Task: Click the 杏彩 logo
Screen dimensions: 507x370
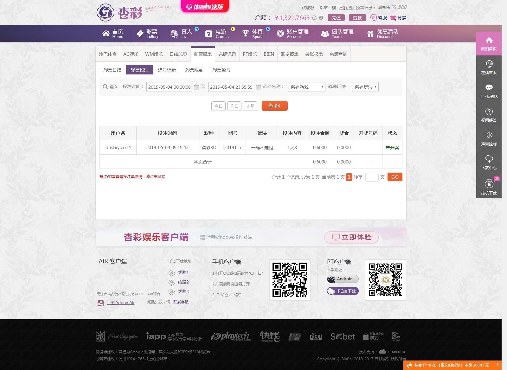Action: click(x=119, y=13)
